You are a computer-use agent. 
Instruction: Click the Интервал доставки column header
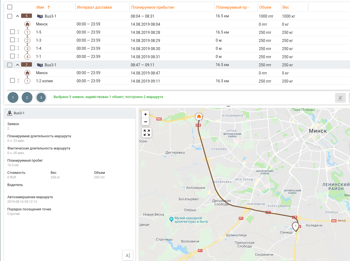click(94, 7)
